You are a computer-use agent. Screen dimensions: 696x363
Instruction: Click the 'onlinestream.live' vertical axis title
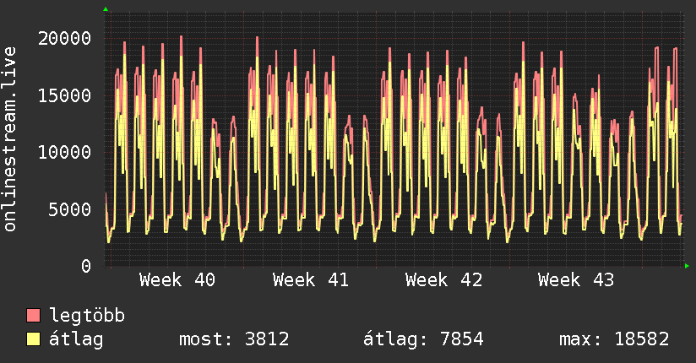(x=10, y=139)
